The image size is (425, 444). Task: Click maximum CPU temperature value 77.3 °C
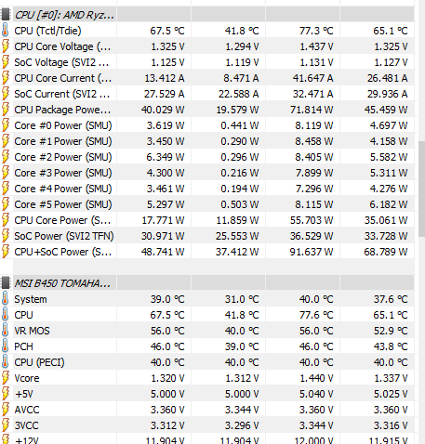pyautogui.click(x=316, y=31)
